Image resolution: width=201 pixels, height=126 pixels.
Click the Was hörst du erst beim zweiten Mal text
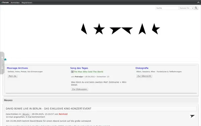click(99, 83)
